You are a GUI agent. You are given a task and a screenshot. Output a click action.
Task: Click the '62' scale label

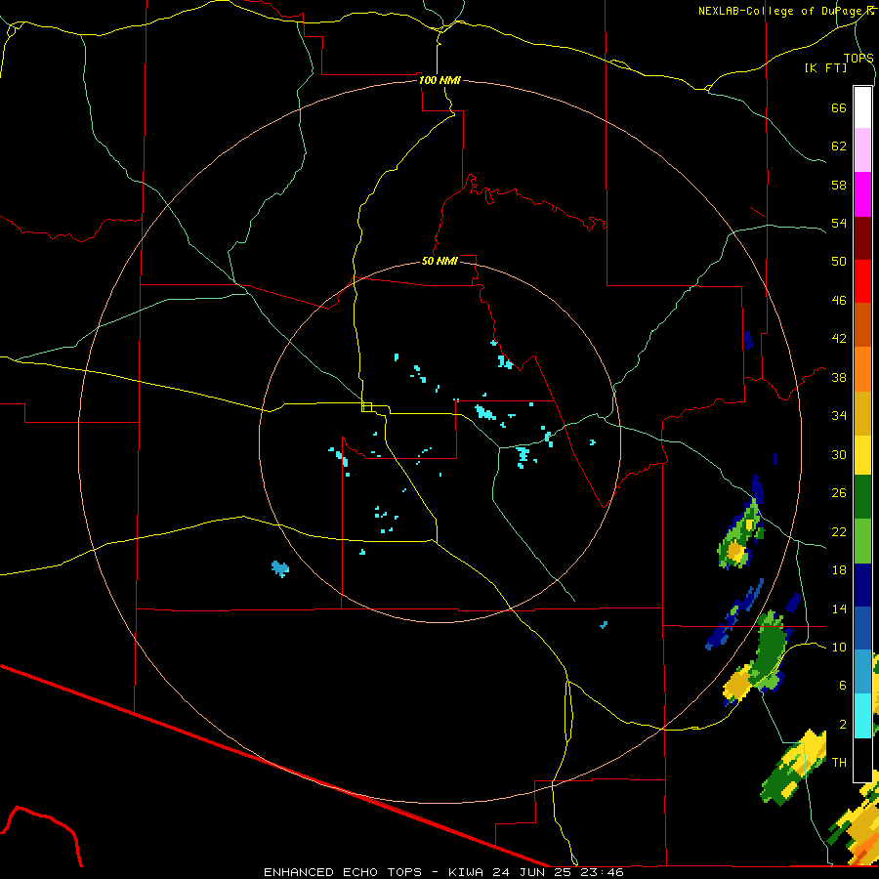839,146
